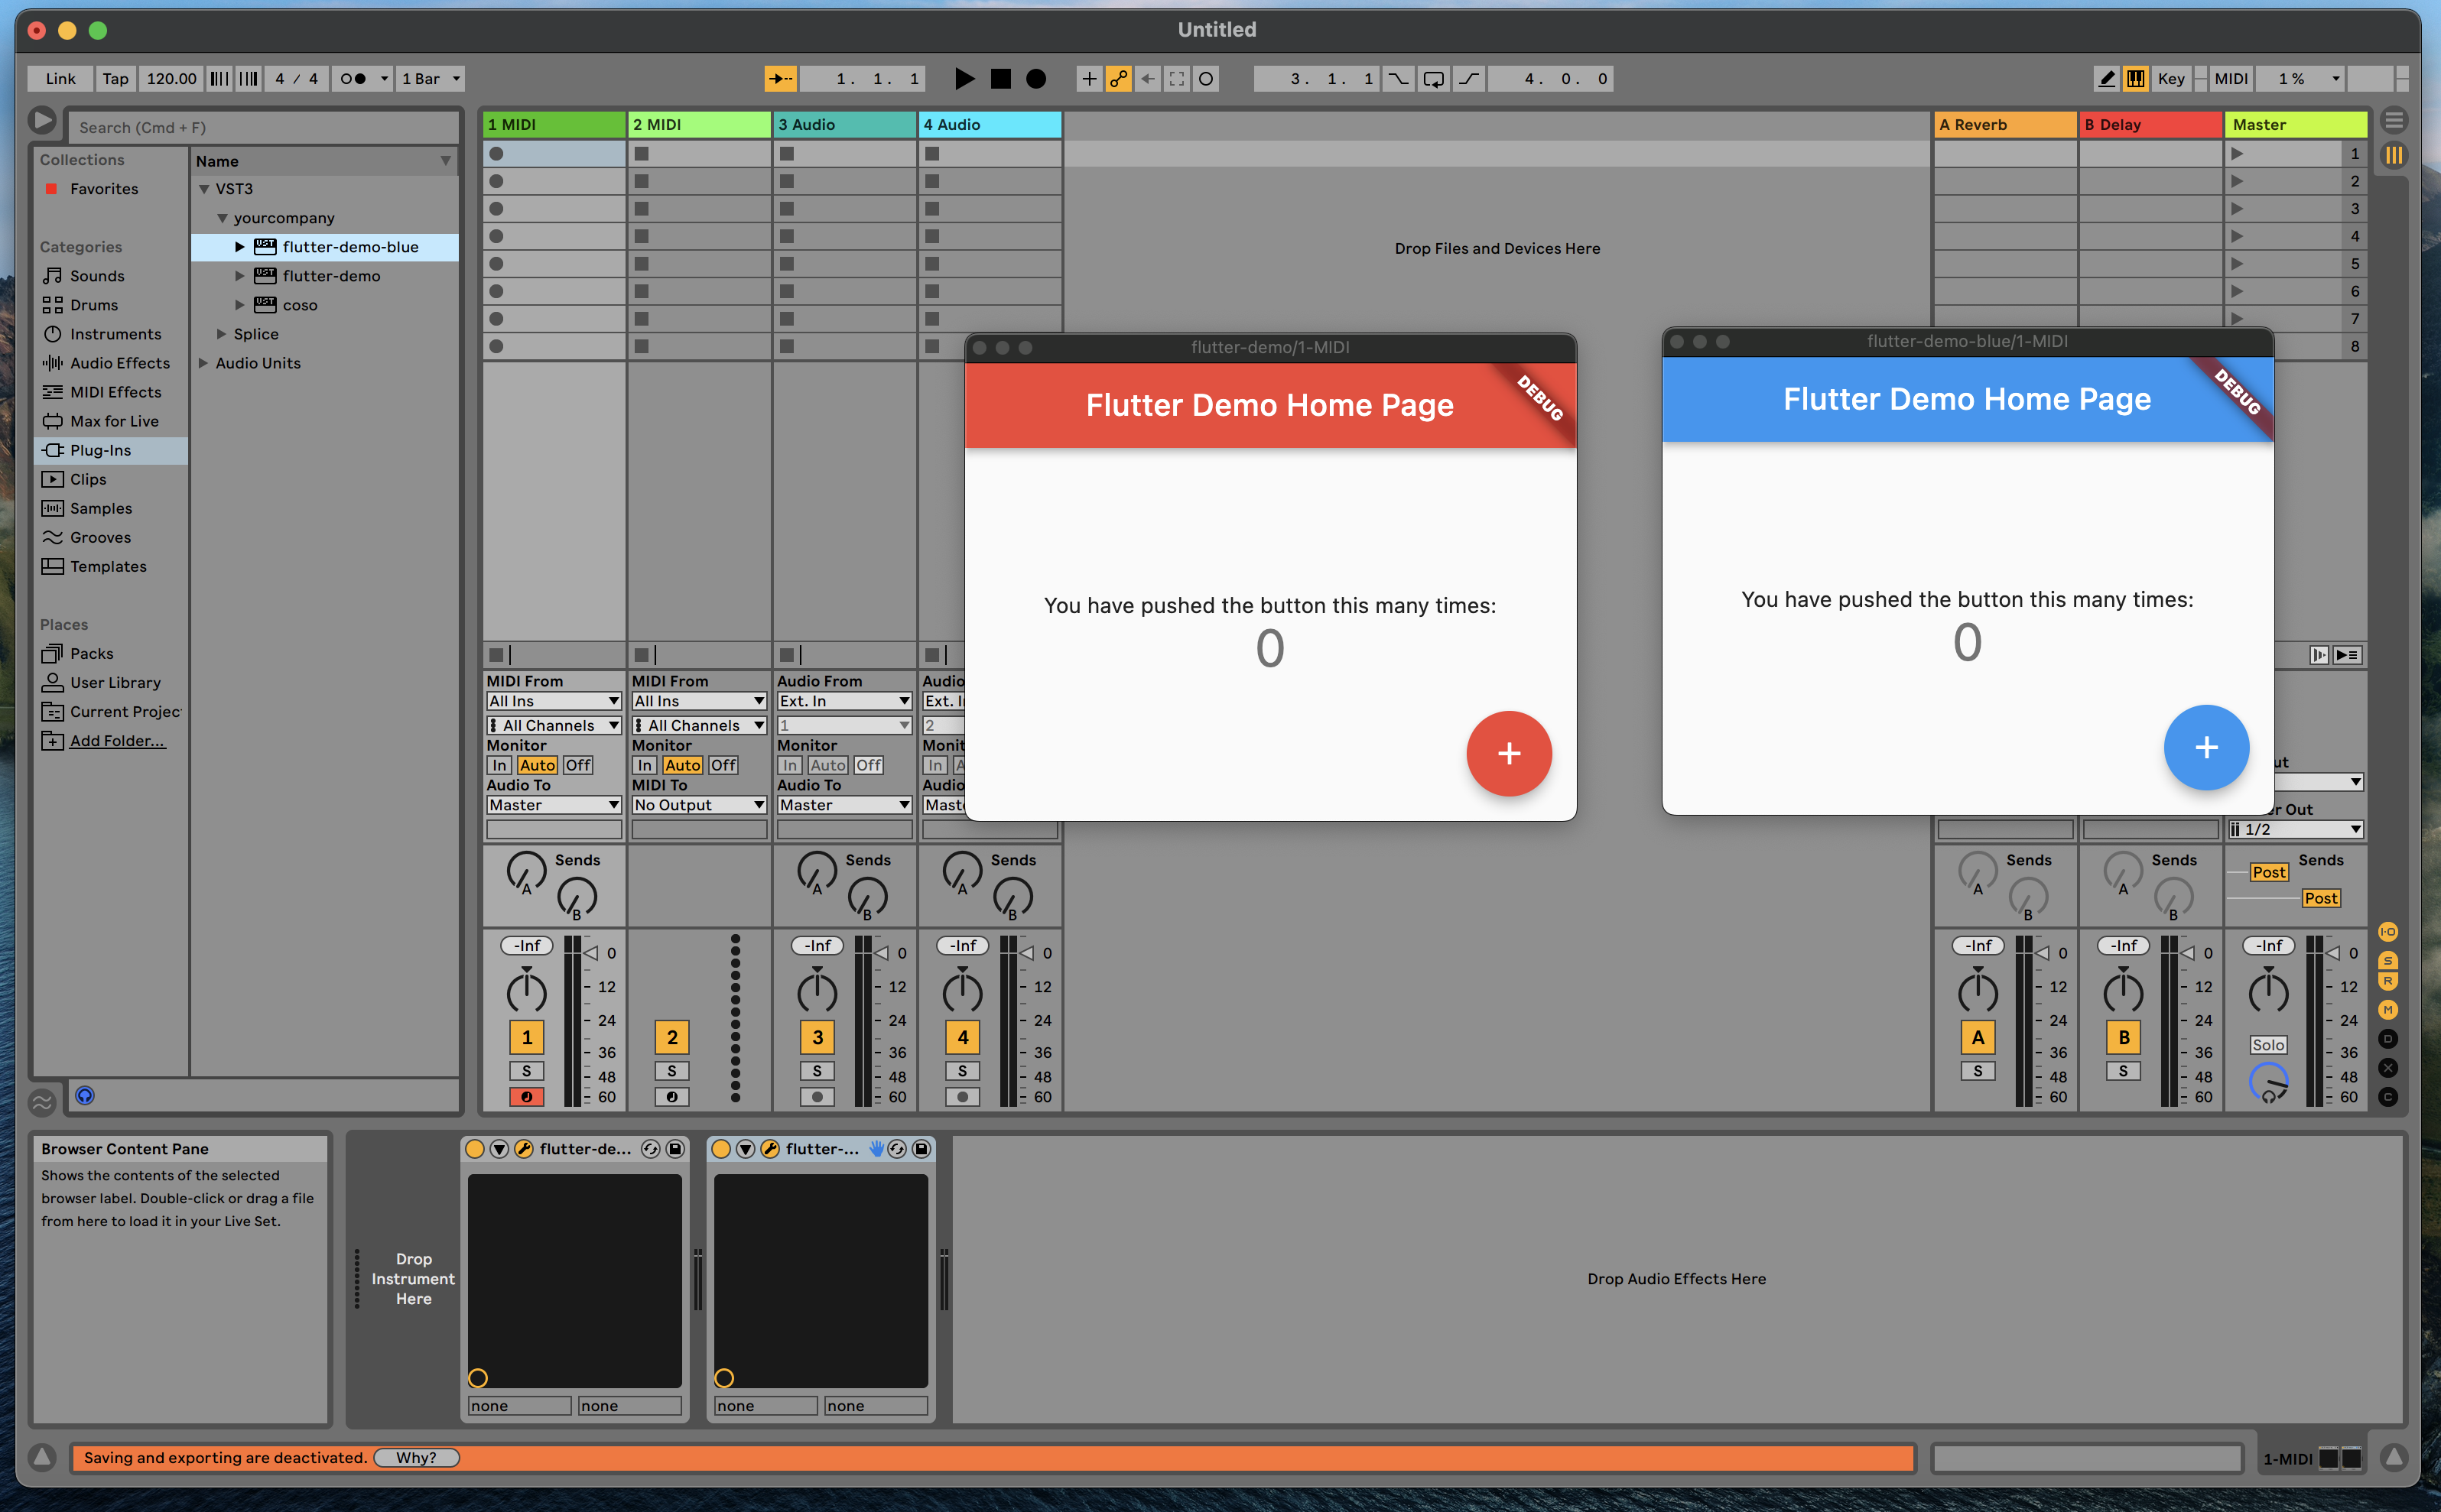2441x1512 pixels.
Task: Click the hot-swap icon on the flutter-de device
Action: pyautogui.click(x=652, y=1148)
